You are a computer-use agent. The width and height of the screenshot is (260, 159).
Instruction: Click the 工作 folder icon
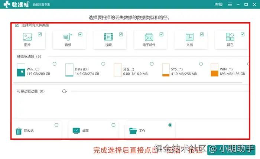pos(133,131)
